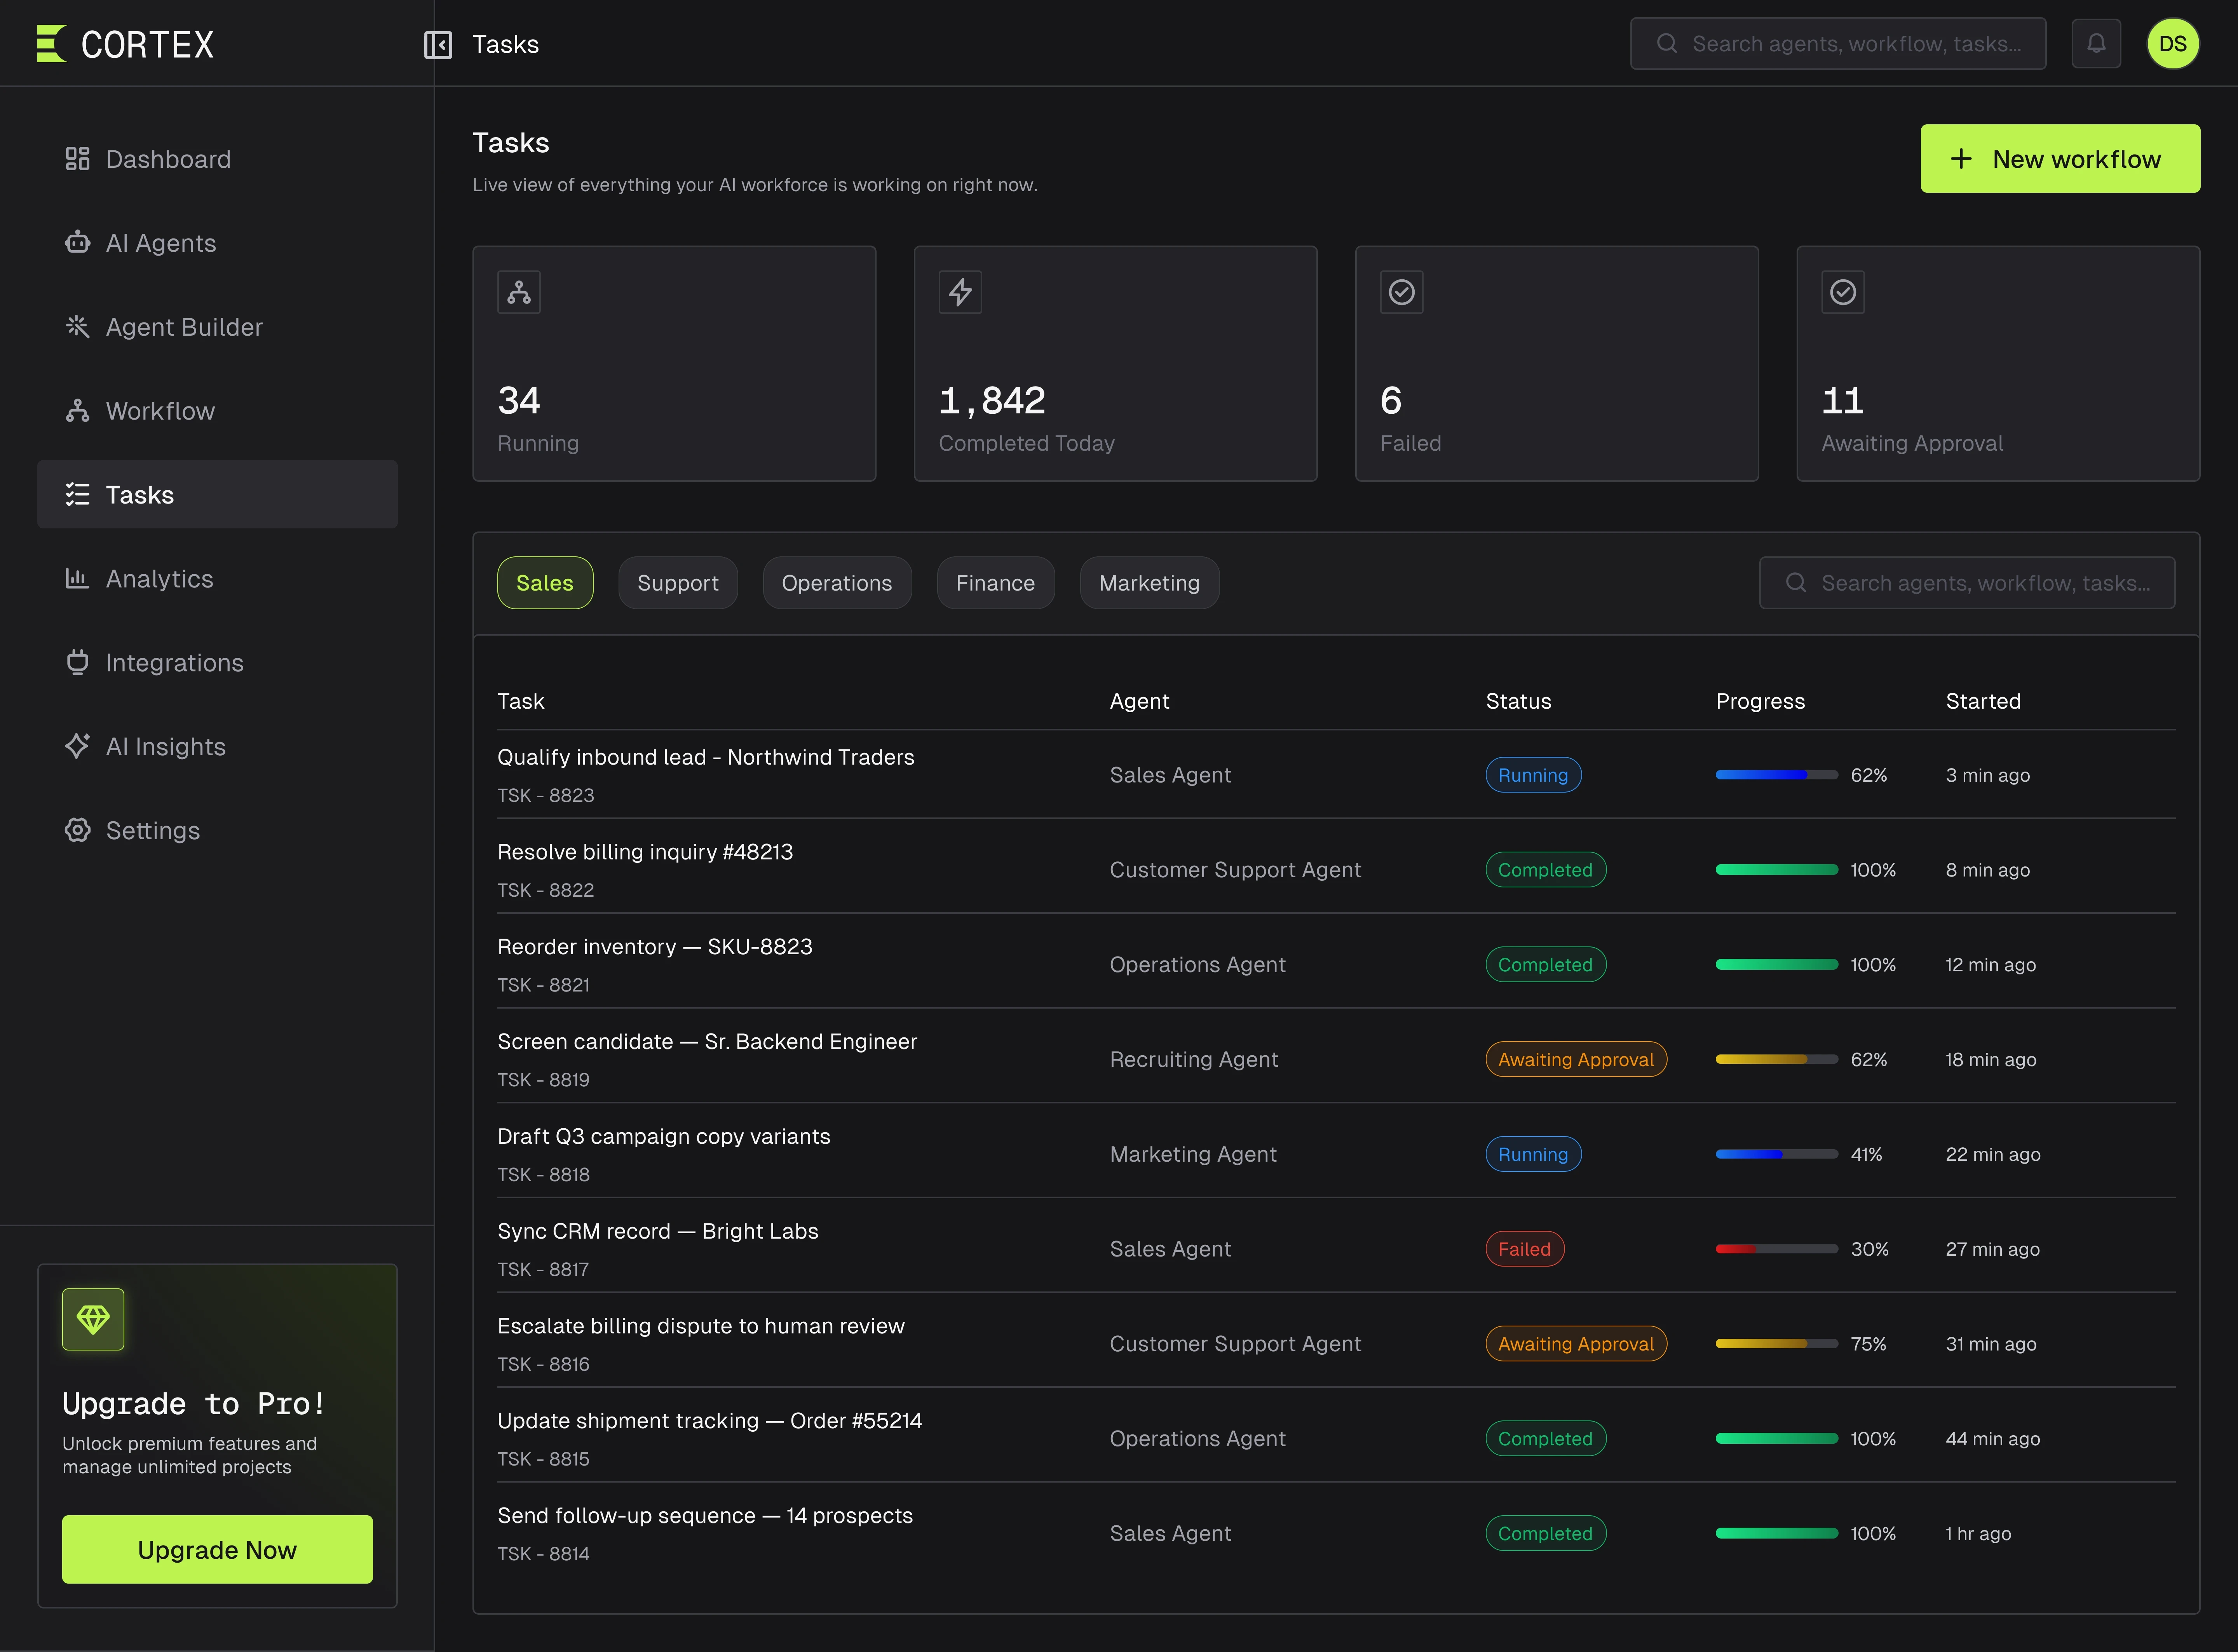Click the diamond icon in Upgrade card

click(x=93, y=1319)
